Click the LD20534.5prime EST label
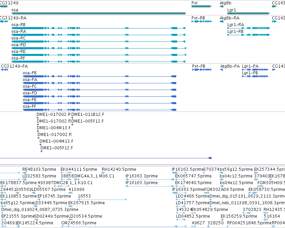This screenshot has height=228, width=285. point(85,217)
